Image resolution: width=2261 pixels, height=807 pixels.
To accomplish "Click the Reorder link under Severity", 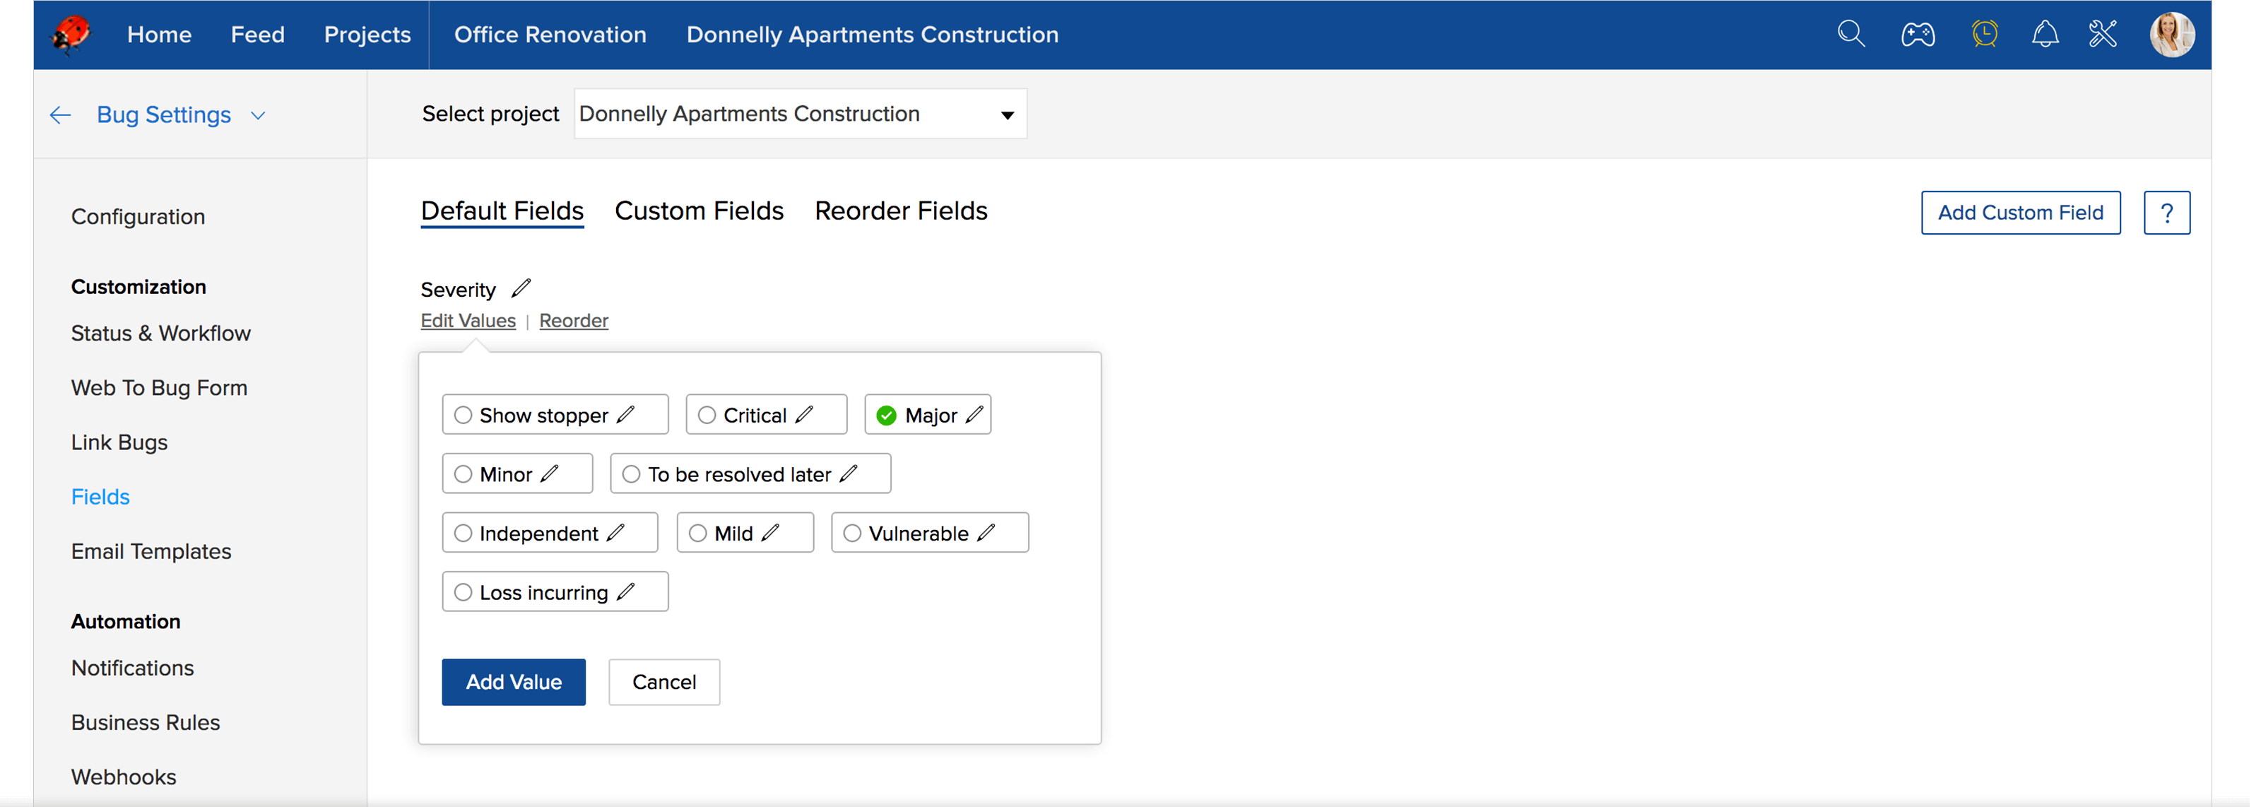I will (573, 321).
